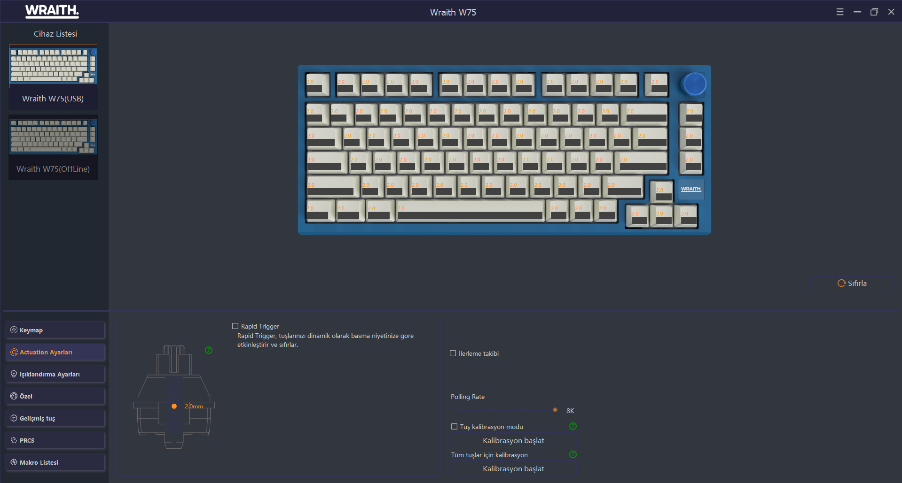Restore down the Wraith W75 window
Viewport: 902px width, 483px height.
click(x=874, y=12)
